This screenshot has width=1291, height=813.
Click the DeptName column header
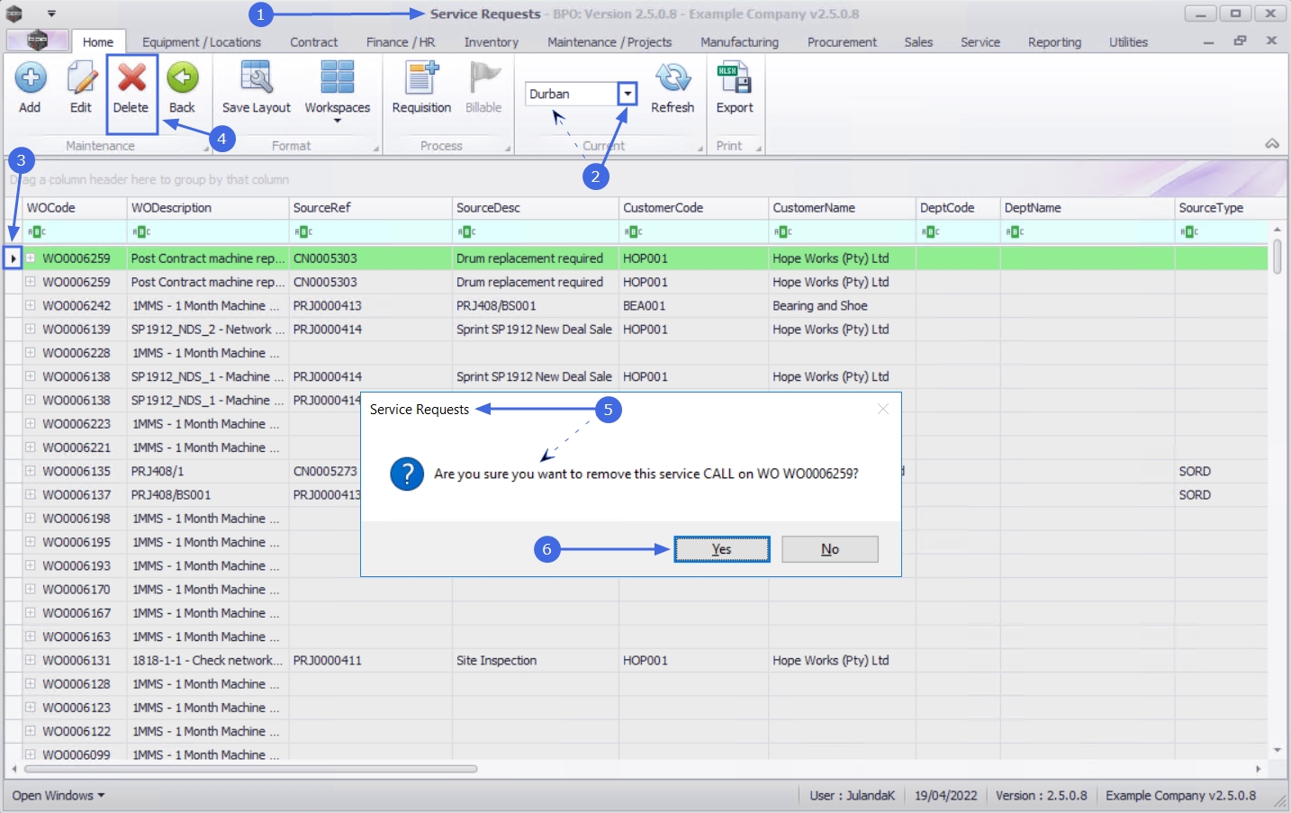coord(1088,208)
